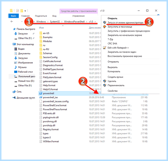168x161 pixels.
Task: Click the Этот компьютер icon
Action: [14, 44]
